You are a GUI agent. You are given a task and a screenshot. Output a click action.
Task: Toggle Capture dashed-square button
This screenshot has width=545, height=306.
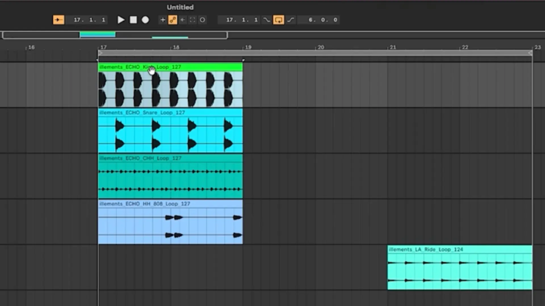point(192,20)
